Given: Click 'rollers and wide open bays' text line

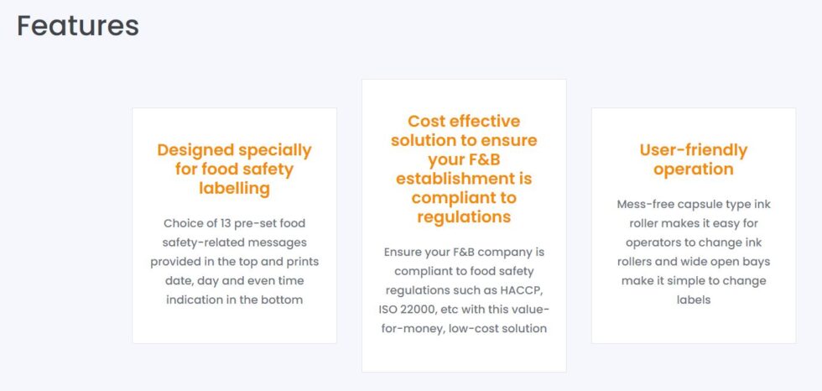Looking at the screenshot, I should 693,261.
